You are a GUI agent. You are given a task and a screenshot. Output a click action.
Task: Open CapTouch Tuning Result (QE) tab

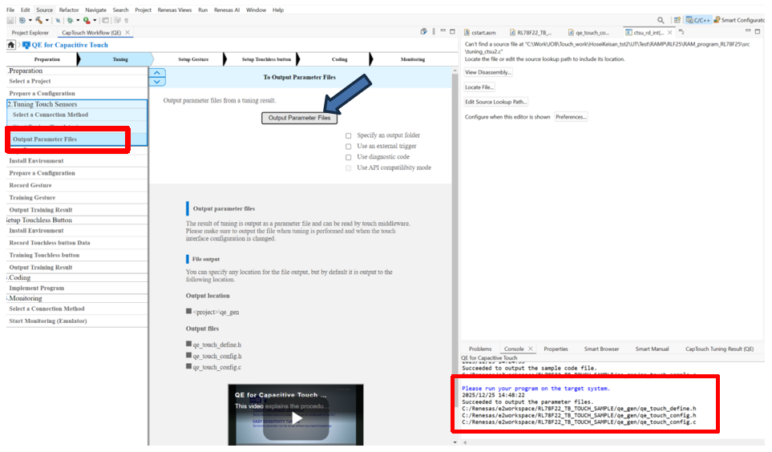point(719,349)
